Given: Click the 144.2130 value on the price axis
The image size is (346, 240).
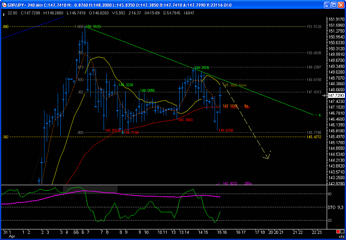Looking at the screenshot, I should point(336,160).
